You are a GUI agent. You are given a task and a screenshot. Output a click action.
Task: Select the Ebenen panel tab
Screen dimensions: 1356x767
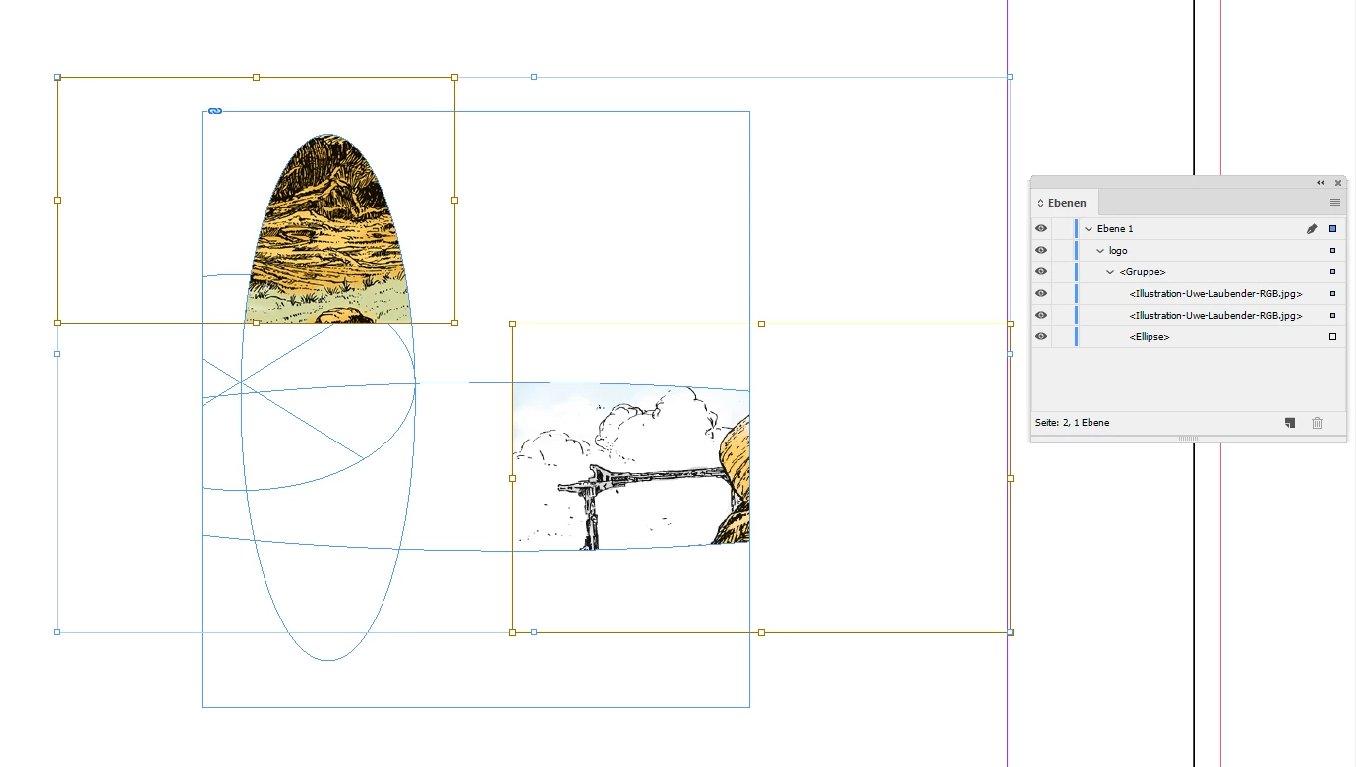point(1063,203)
